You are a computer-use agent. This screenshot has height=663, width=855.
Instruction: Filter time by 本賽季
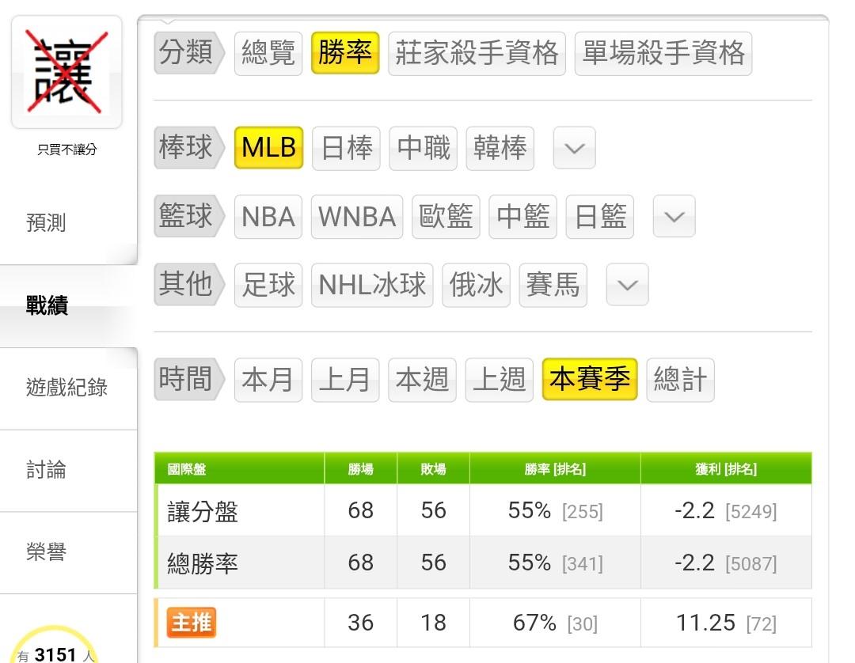(590, 379)
